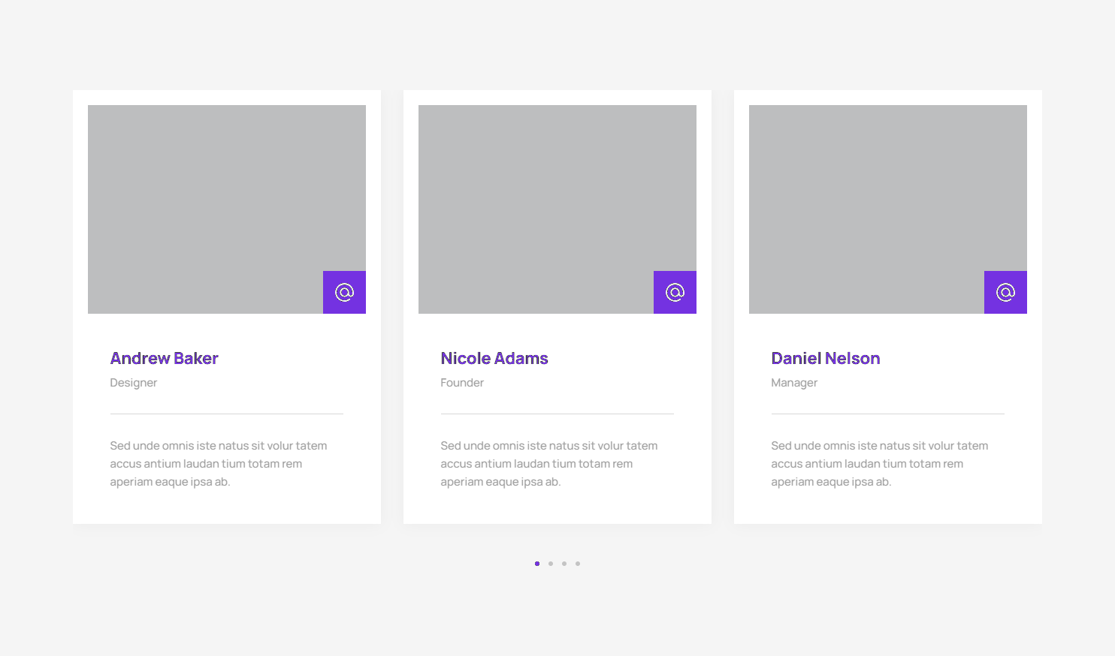The height and width of the screenshot is (656, 1115).
Task: Open Nicole Adams' email contact icon
Action: coord(675,292)
